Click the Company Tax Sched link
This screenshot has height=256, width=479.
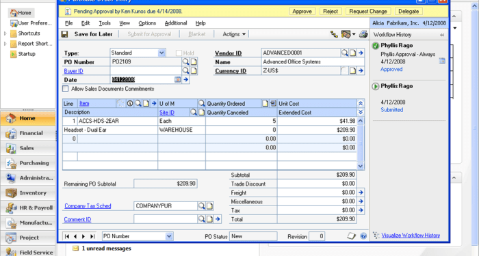tap(88, 206)
